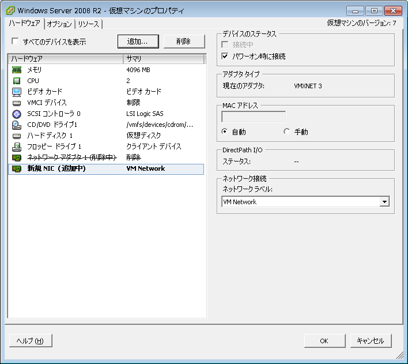Screen dimensions: 408x364
Task: Select the CD/DVD drive 1 (CD/DVD ドライブ1) row label
Action: click(52, 125)
